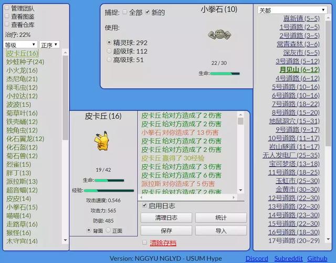Image resolution: width=336 pixels, height=263 pixels.
Task: Open the 等级 sort dropdown
Action: click(x=20, y=45)
